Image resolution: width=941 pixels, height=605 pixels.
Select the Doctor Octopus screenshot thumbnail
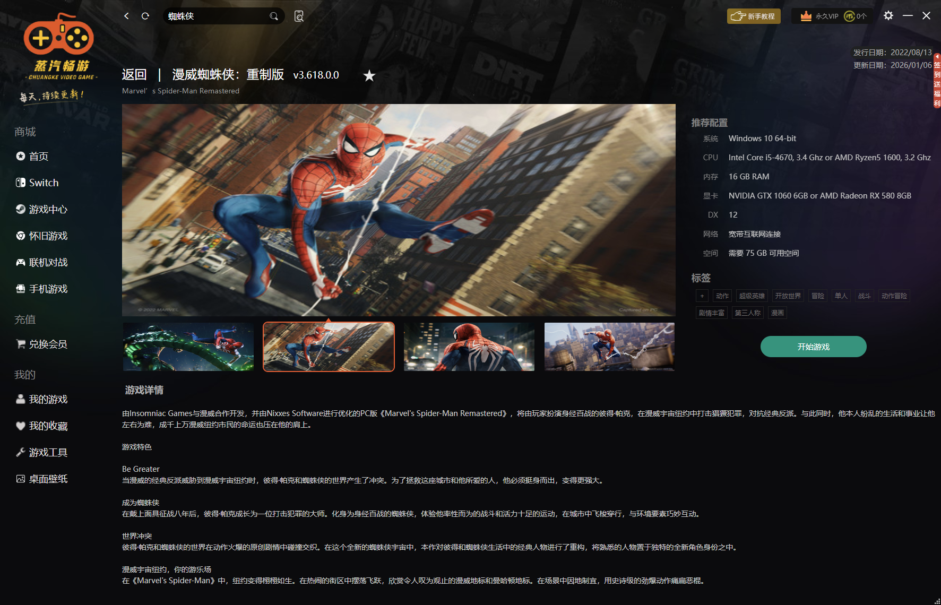pyautogui.click(x=188, y=347)
